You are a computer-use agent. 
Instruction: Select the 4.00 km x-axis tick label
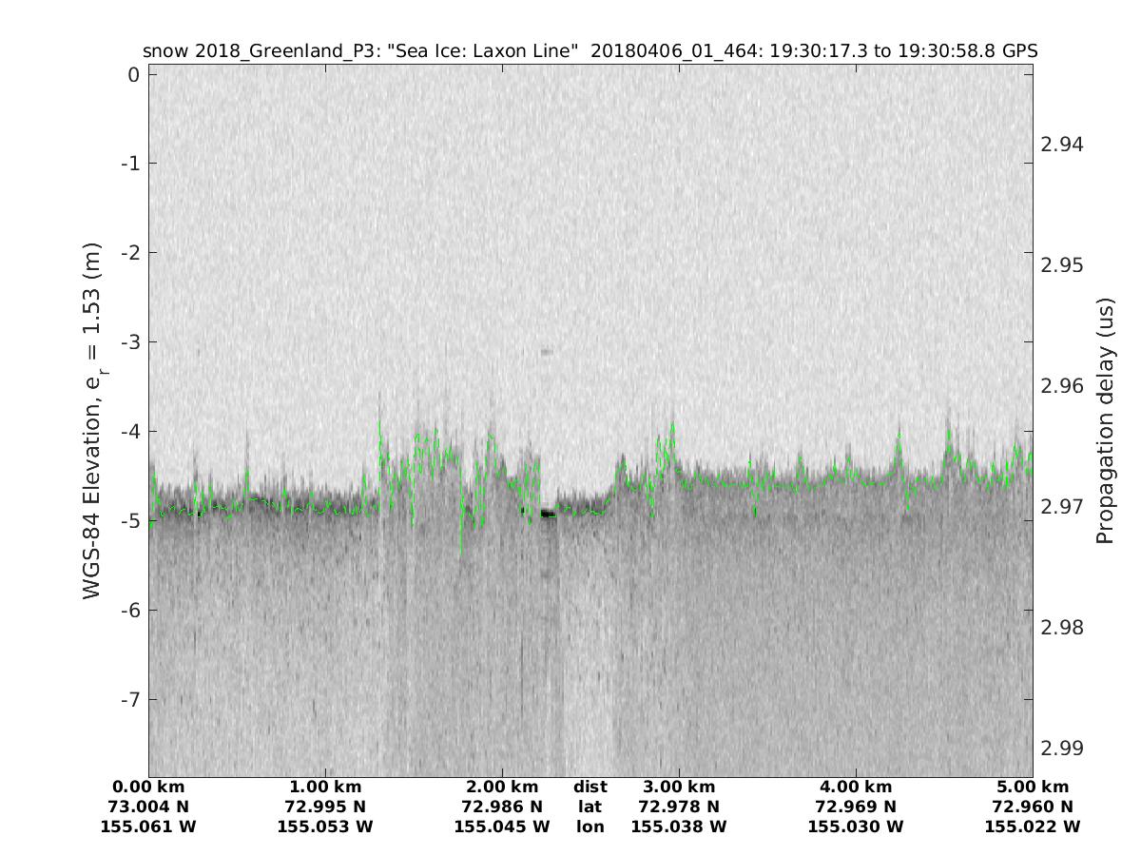coord(856,788)
